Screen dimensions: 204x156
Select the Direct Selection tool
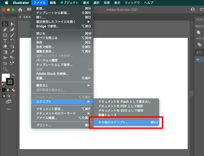[12, 24]
